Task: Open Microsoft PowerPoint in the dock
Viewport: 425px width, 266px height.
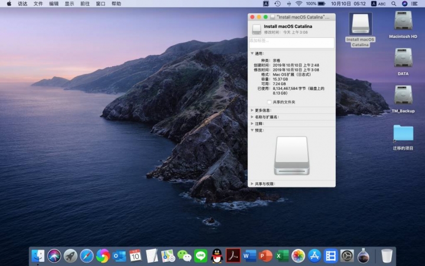Action: click(266, 256)
